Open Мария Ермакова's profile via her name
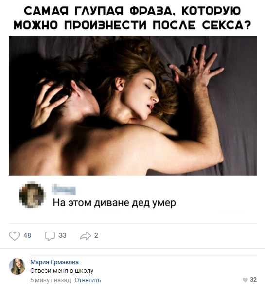This screenshot has height=286, width=265. pos(54,262)
